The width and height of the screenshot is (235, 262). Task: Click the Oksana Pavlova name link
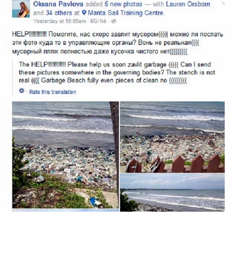[x=58, y=4]
